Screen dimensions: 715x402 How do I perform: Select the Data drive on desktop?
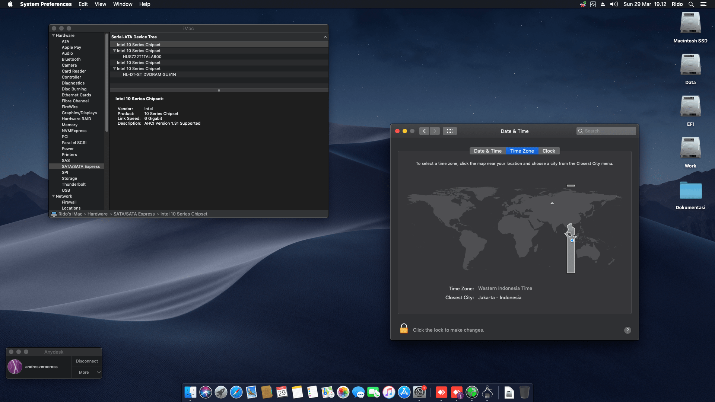click(690, 65)
